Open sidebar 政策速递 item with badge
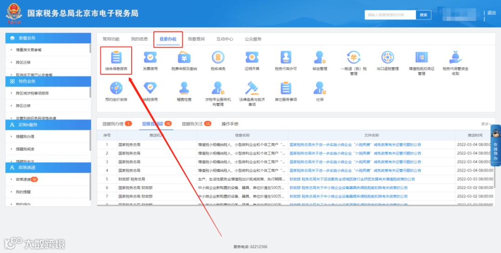Image resolution: width=501 pixels, height=253 pixels. click(x=26, y=180)
